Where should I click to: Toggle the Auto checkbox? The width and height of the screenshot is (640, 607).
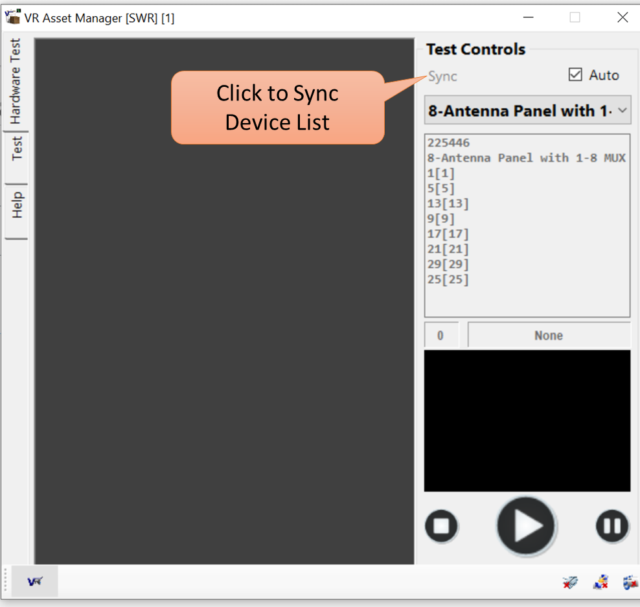575,75
